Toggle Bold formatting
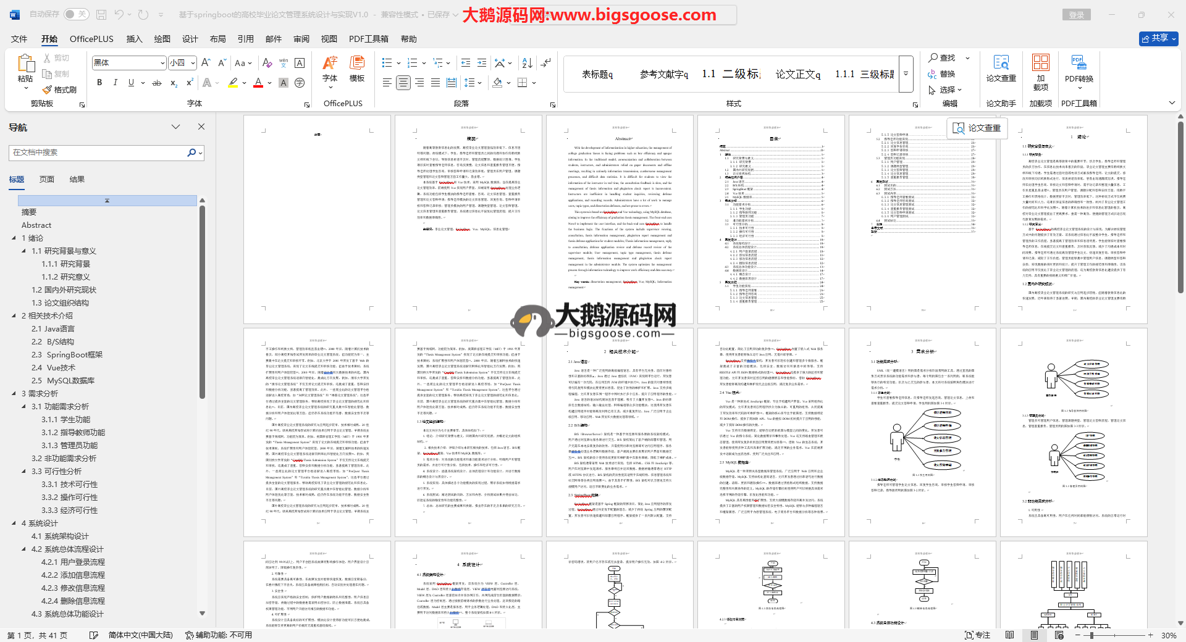Image resolution: width=1186 pixels, height=642 pixels. (x=99, y=83)
